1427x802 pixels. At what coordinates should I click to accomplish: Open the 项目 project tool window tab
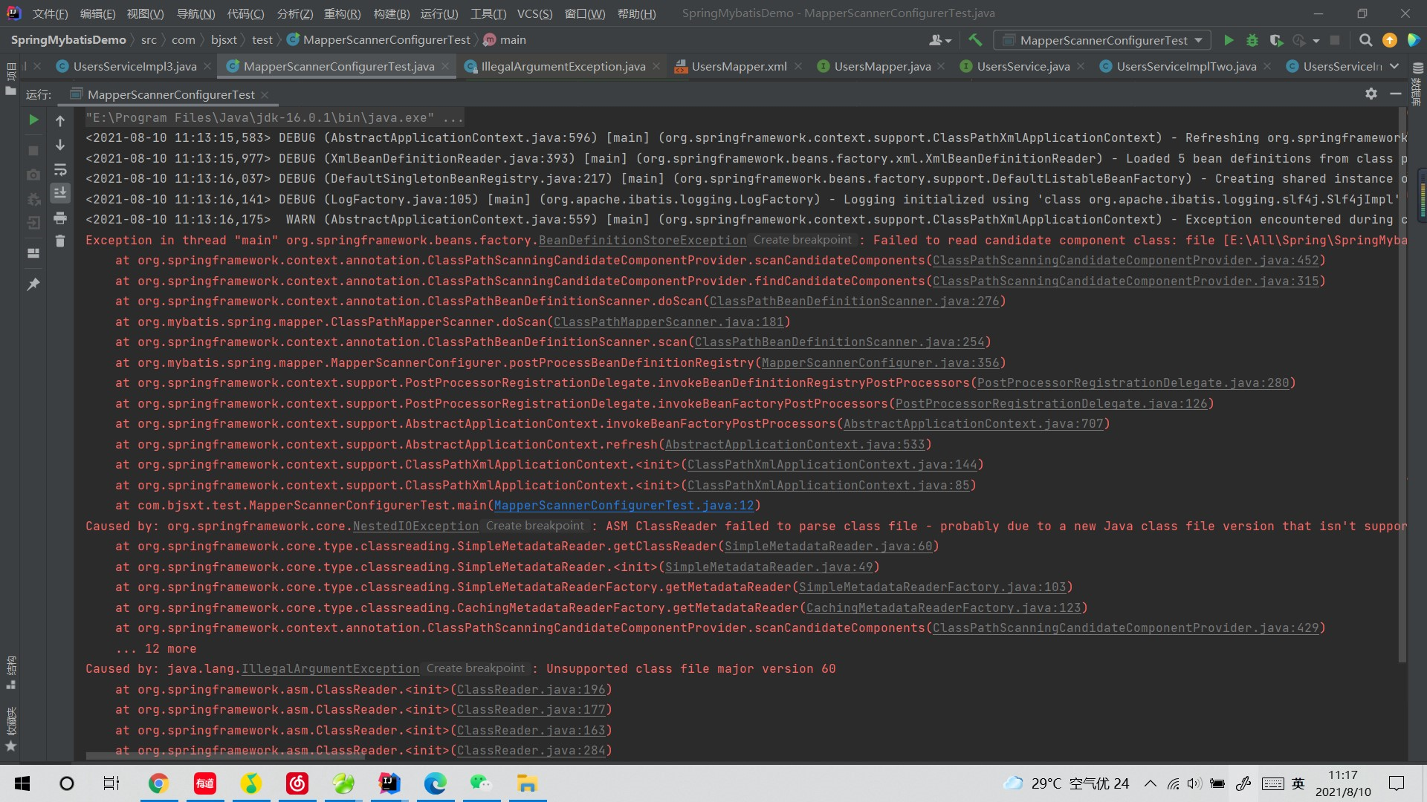[10, 79]
